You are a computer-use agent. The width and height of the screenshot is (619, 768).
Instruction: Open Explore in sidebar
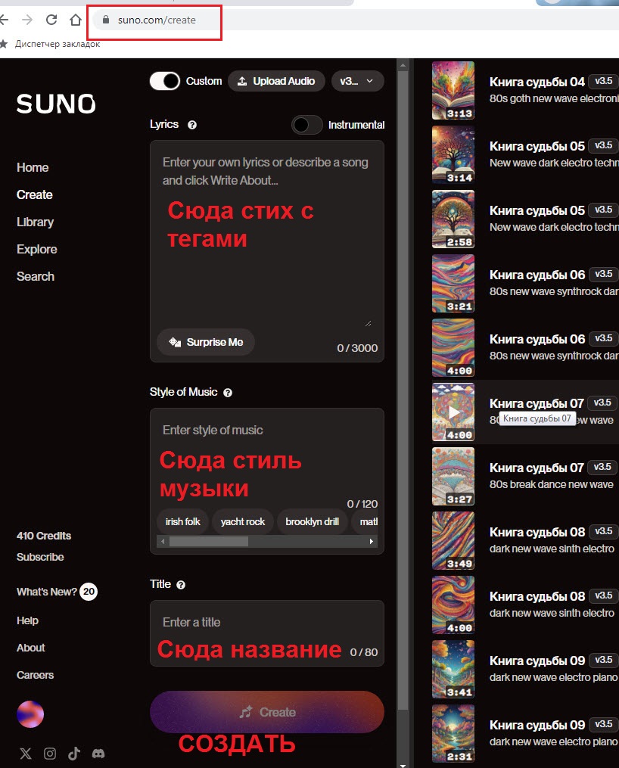pos(37,249)
